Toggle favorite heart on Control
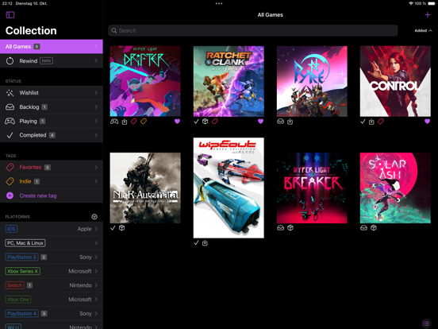The width and height of the screenshot is (438, 329). point(427,122)
